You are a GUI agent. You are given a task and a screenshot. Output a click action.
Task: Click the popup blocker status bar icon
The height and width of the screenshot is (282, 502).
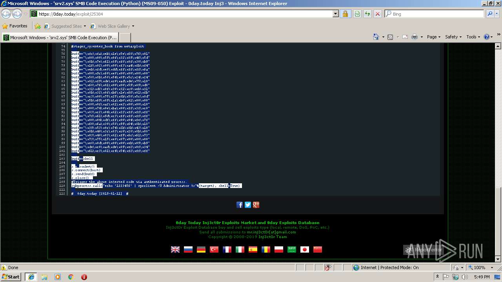pos(328,268)
